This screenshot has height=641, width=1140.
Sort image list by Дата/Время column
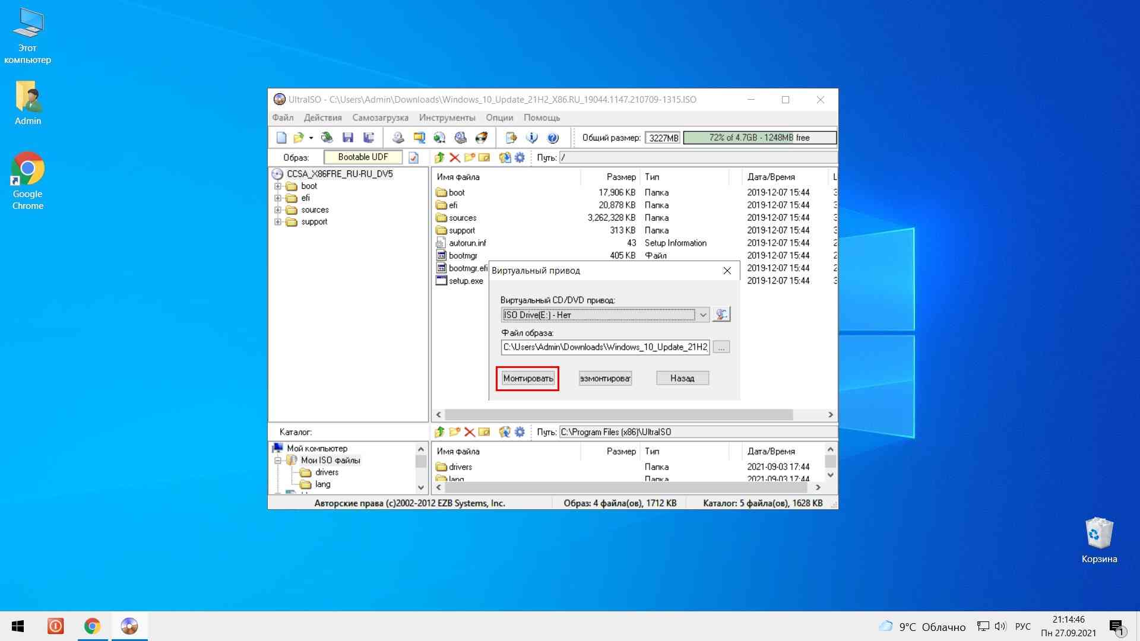[771, 177]
